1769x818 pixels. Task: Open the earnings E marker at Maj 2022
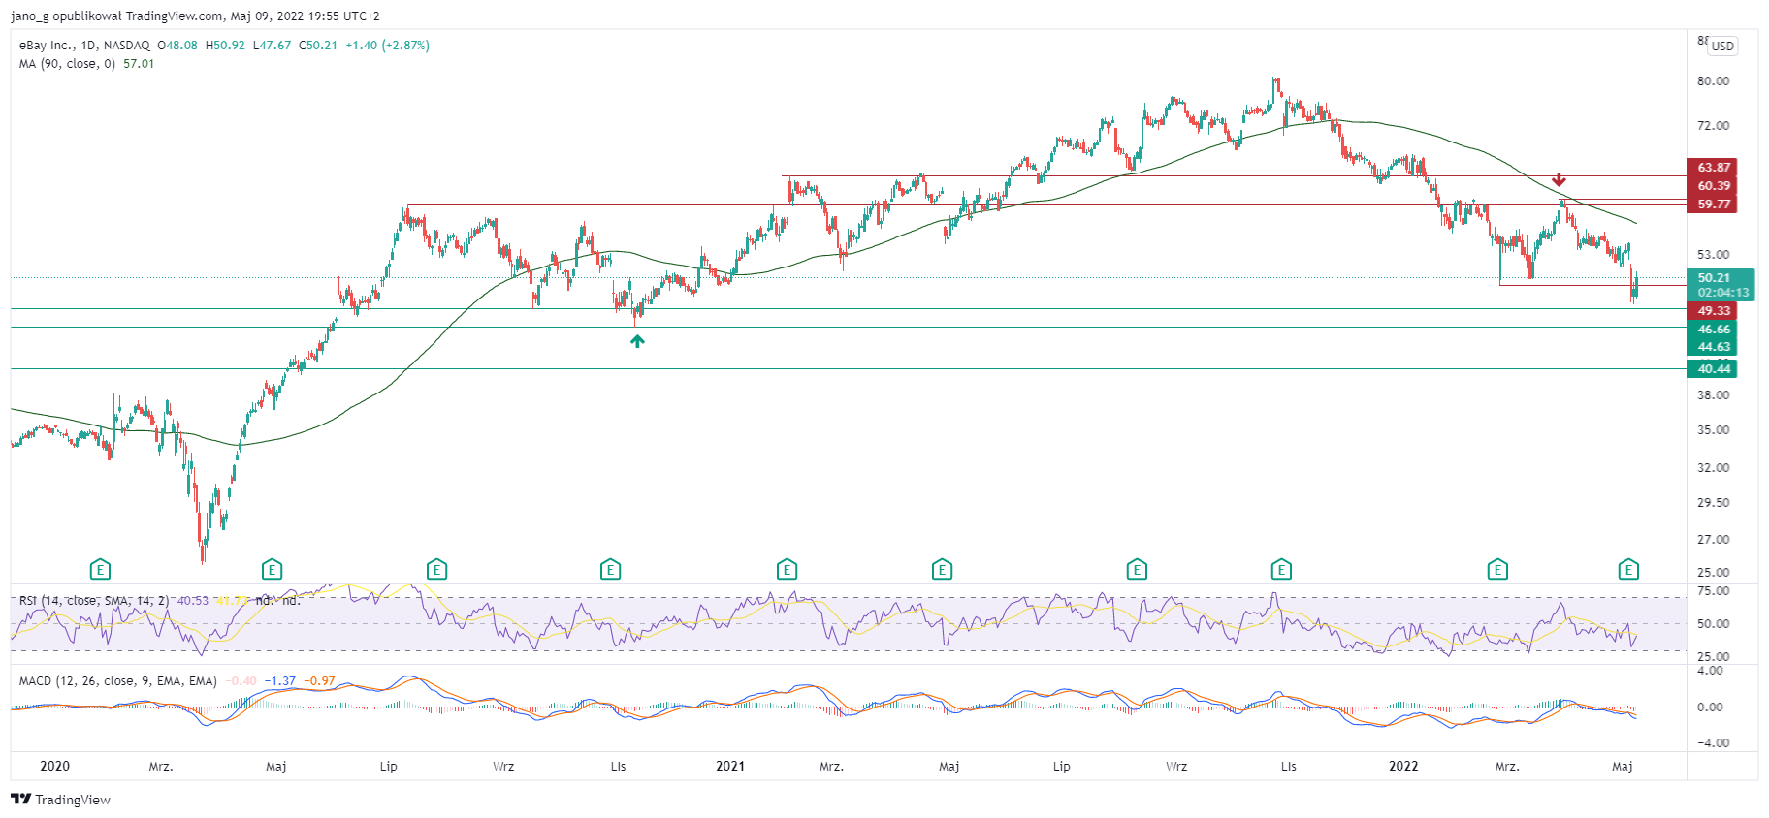click(x=1628, y=570)
